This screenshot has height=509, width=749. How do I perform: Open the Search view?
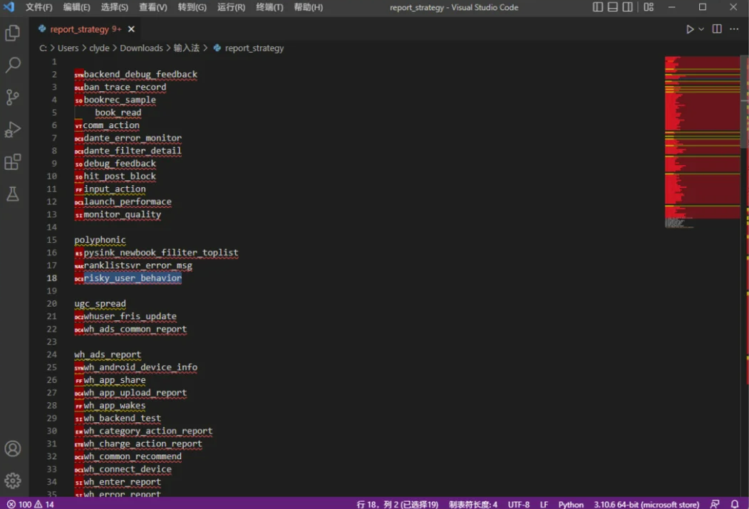coord(13,65)
